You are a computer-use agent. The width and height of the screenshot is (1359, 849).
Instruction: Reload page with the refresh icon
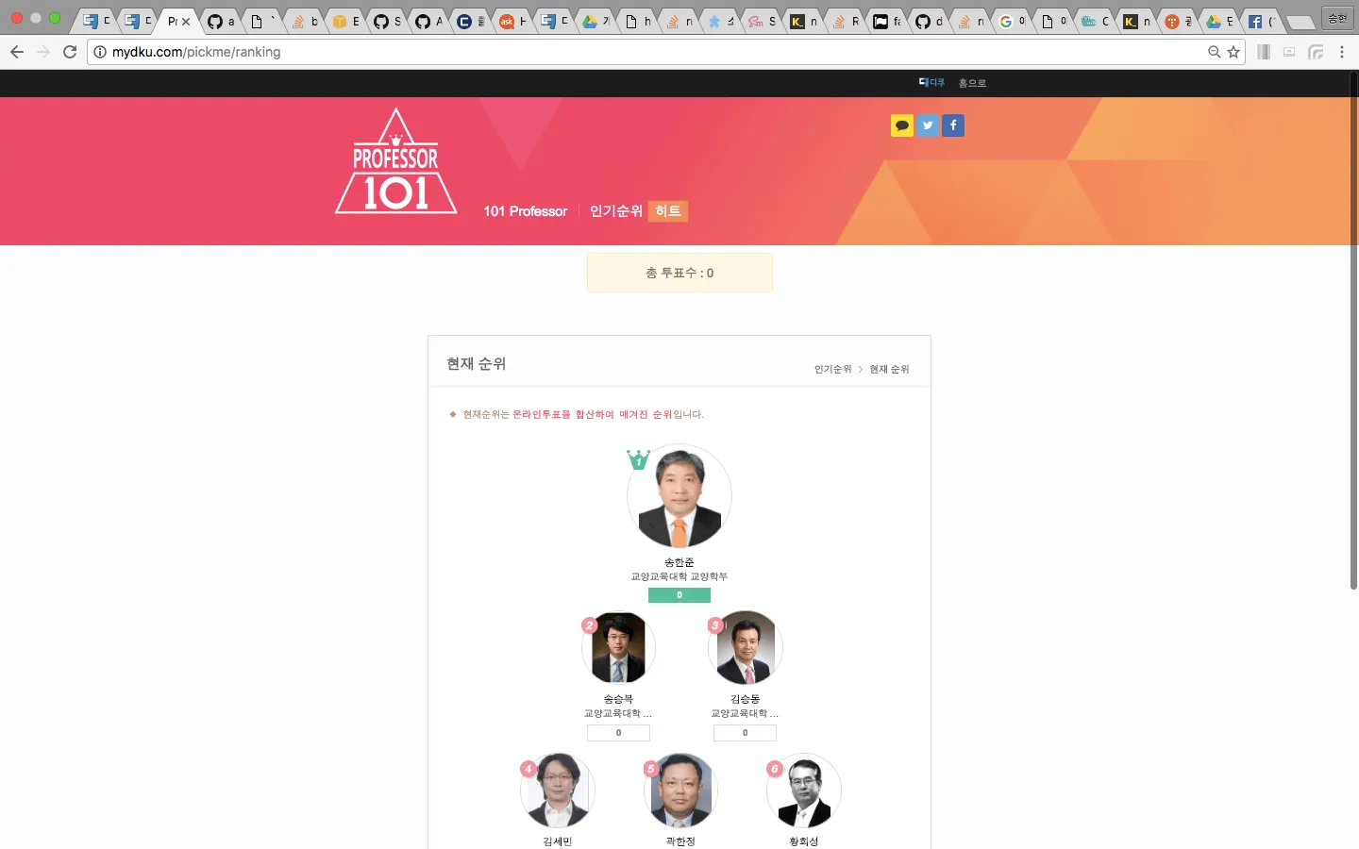[x=70, y=52]
